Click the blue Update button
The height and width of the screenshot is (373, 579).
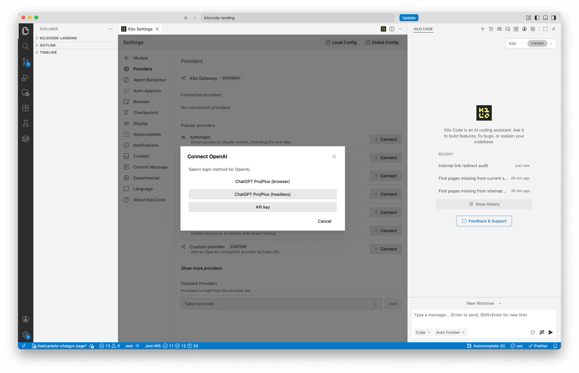(x=409, y=18)
